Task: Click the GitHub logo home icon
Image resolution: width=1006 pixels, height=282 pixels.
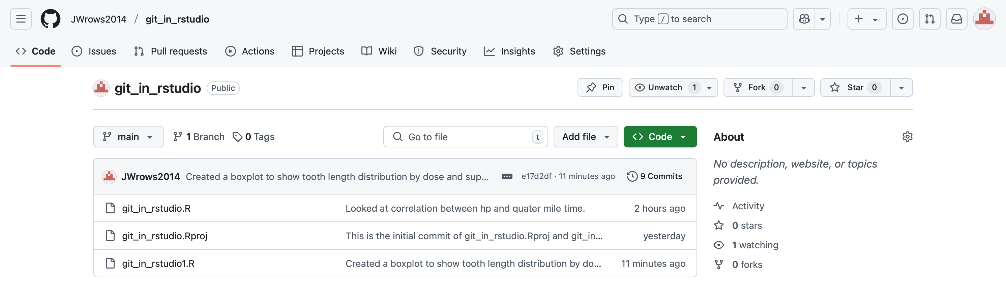Action: coord(50,19)
